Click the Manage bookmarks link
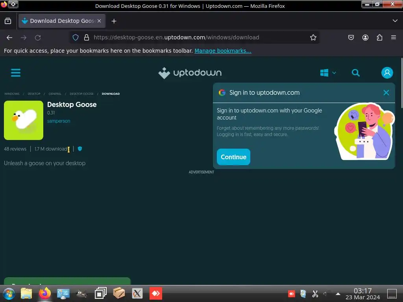The image size is (403, 302). click(223, 51)
